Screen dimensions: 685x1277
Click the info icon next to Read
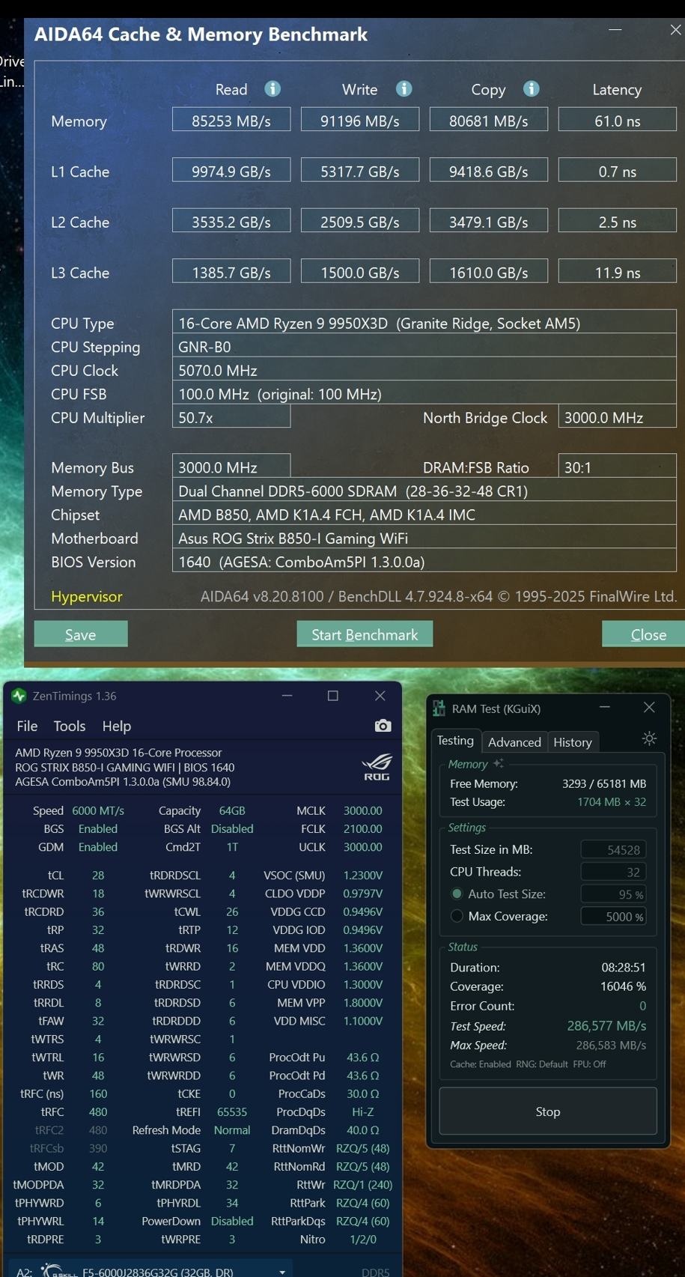point(273,89)
